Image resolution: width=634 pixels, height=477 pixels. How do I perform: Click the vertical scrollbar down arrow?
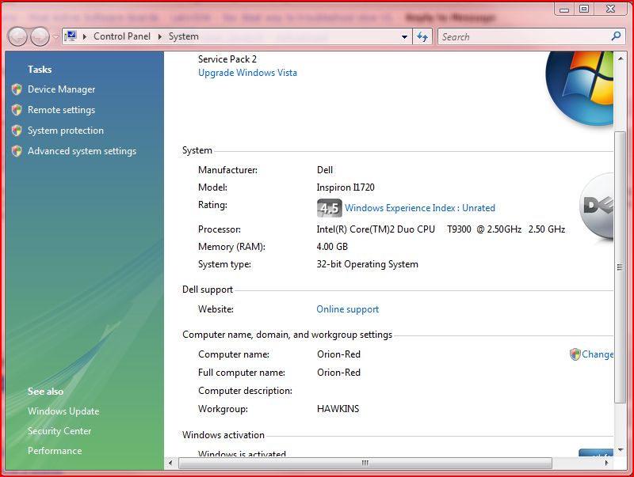[620, 449]
